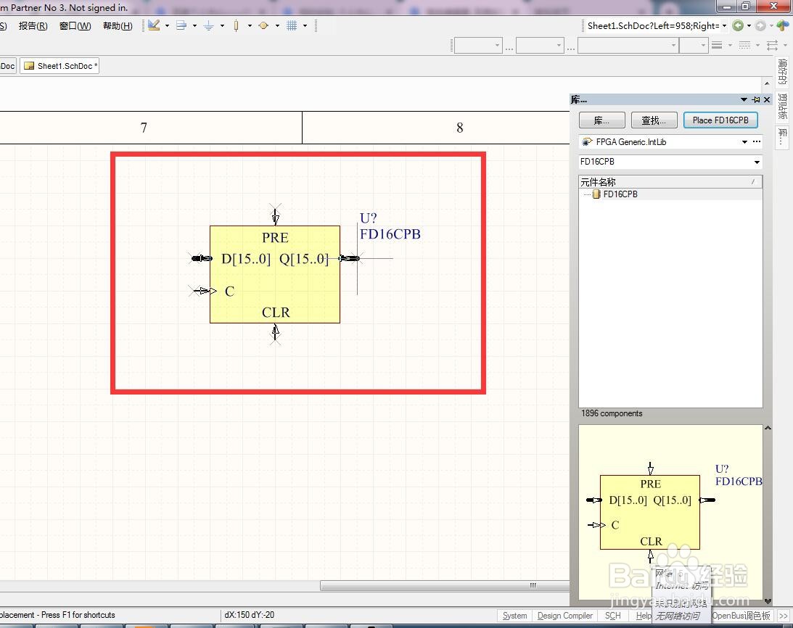Click the FD16CPB component icon in list

(x=596, y=194)
